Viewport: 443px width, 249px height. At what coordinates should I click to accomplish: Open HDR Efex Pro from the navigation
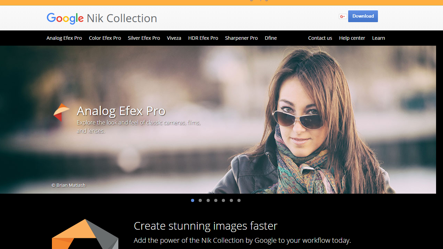[x=203, y=38]
